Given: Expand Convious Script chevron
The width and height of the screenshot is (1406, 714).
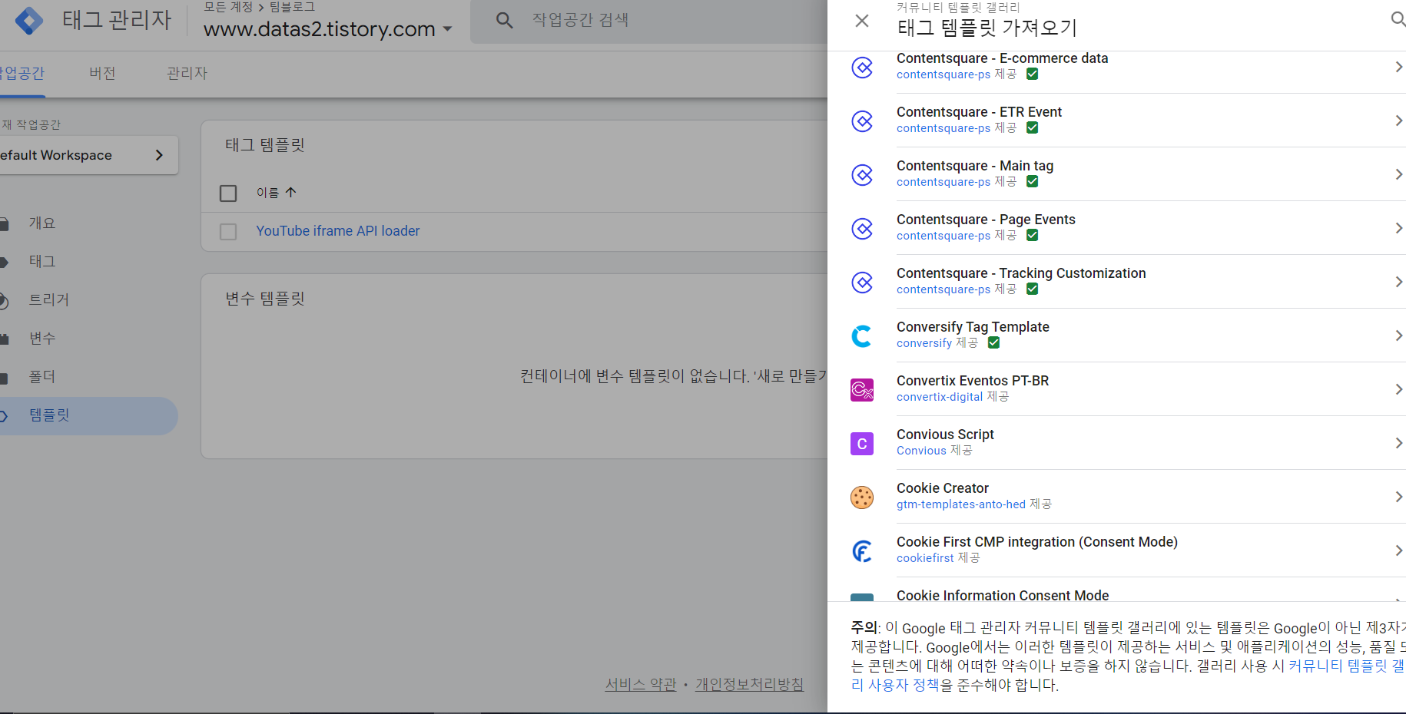Looking at the screenshot, I should coord(1398,444).
